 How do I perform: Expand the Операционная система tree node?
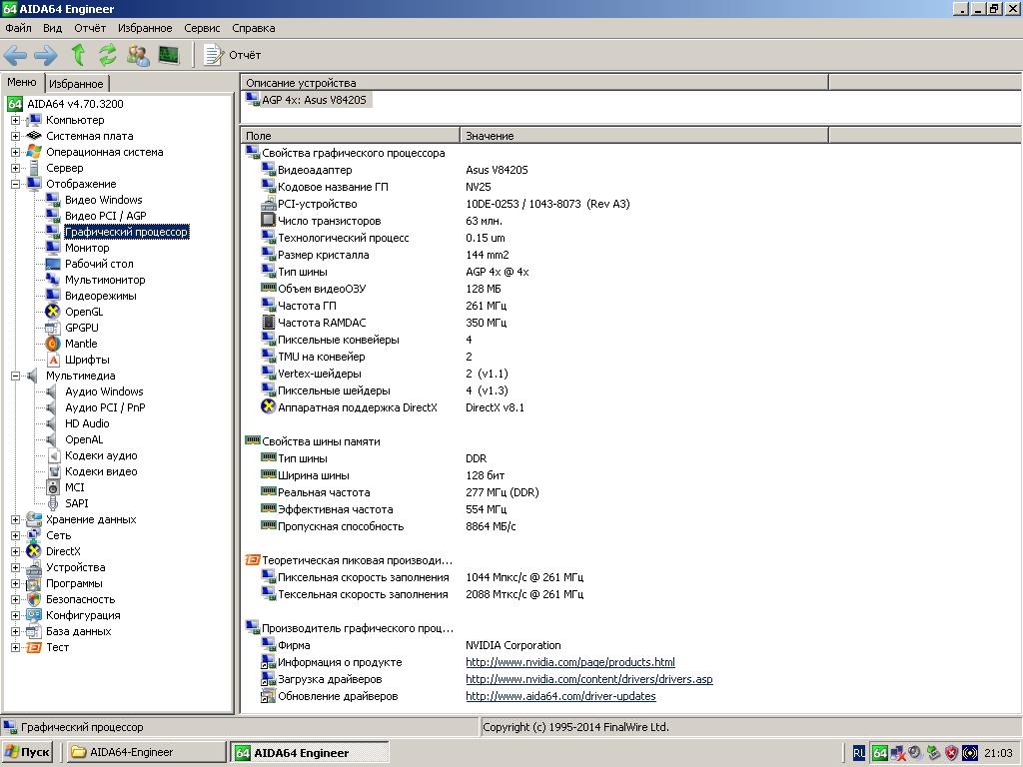click(15, 152)
